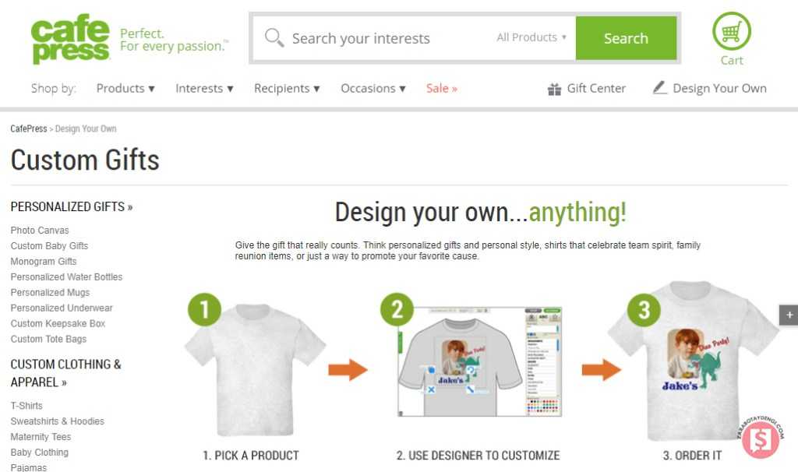This screenshot has height=472, width=798.
Task: Open Personalized Mugs link
Action: (x=50, y=292)
